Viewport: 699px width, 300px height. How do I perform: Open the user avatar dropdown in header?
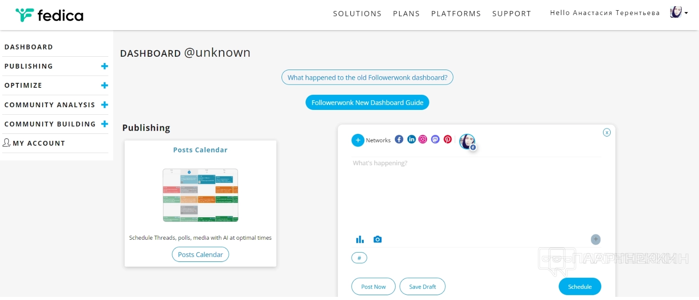click(679, 12)
